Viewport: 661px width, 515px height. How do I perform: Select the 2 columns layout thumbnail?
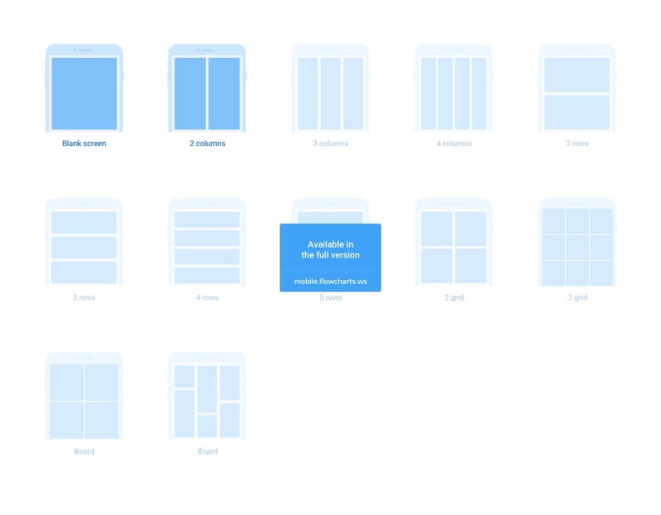(207, 88)
